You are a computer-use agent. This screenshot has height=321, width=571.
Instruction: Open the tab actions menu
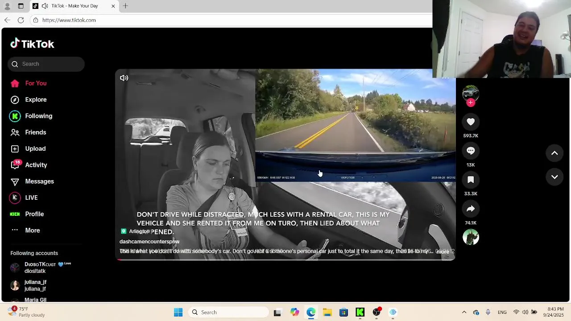21,6
